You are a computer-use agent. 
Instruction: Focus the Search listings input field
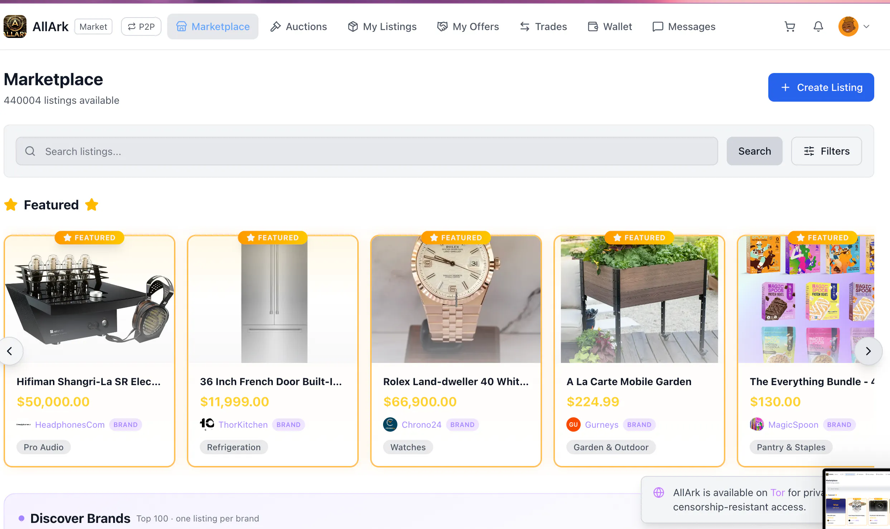pos(367,151)
